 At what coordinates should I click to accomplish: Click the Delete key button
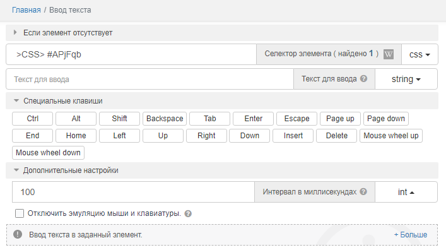pos(336,136)
